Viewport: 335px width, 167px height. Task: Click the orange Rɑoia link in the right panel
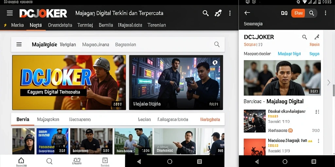tap(314, 44)
